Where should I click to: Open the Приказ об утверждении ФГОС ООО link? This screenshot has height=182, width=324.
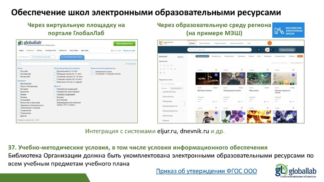point(207,171)
